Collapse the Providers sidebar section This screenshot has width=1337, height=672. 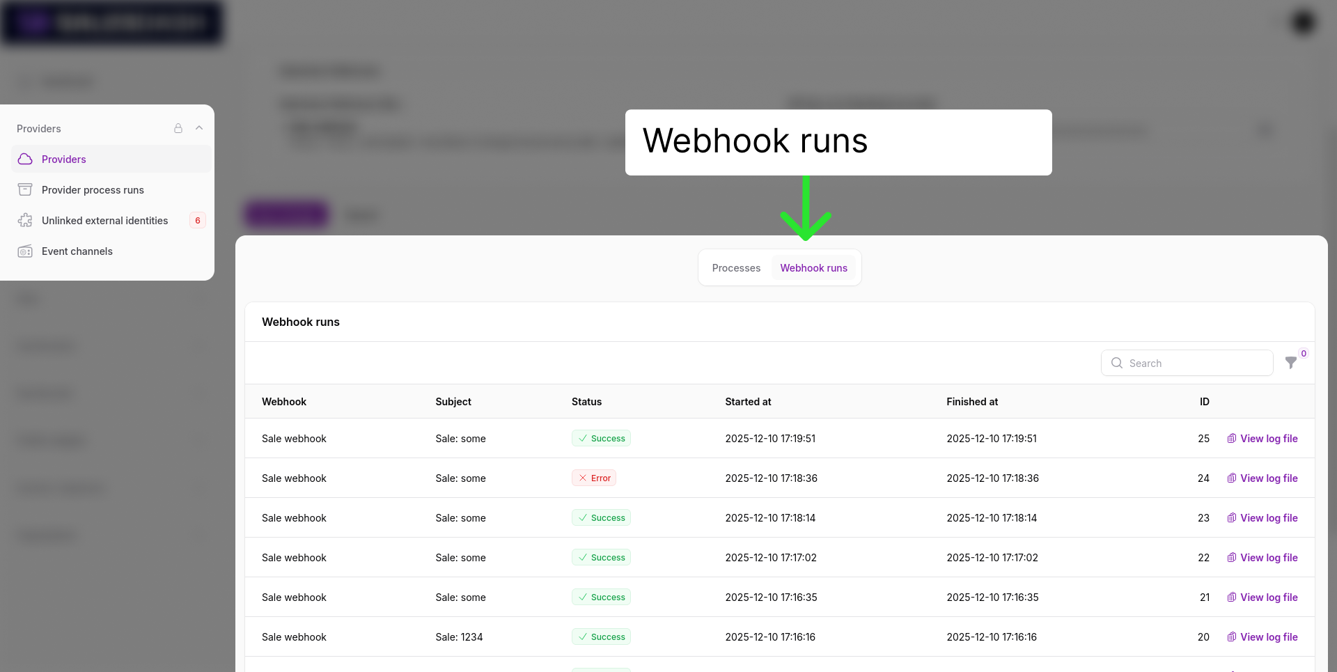pos(199,128)
